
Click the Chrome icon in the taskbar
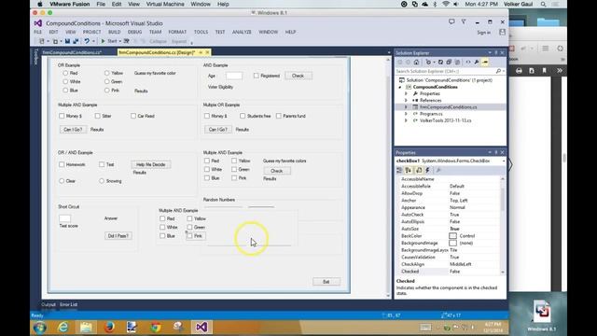(156, 327)
